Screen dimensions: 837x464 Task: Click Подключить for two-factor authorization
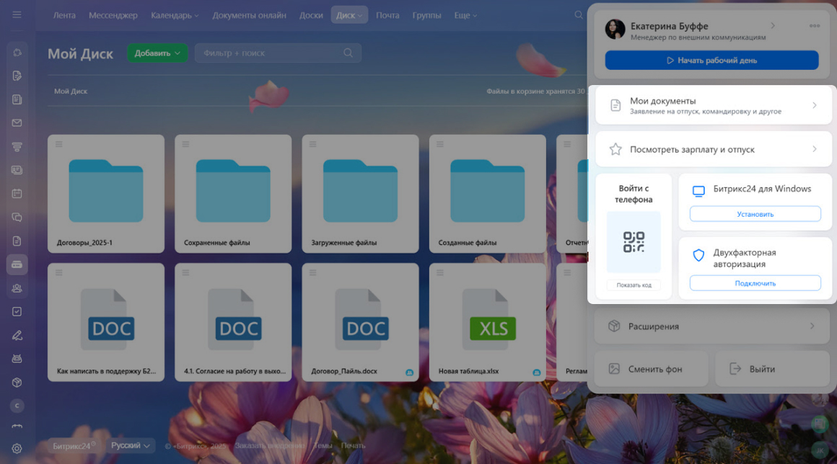[x=755, y=283]
